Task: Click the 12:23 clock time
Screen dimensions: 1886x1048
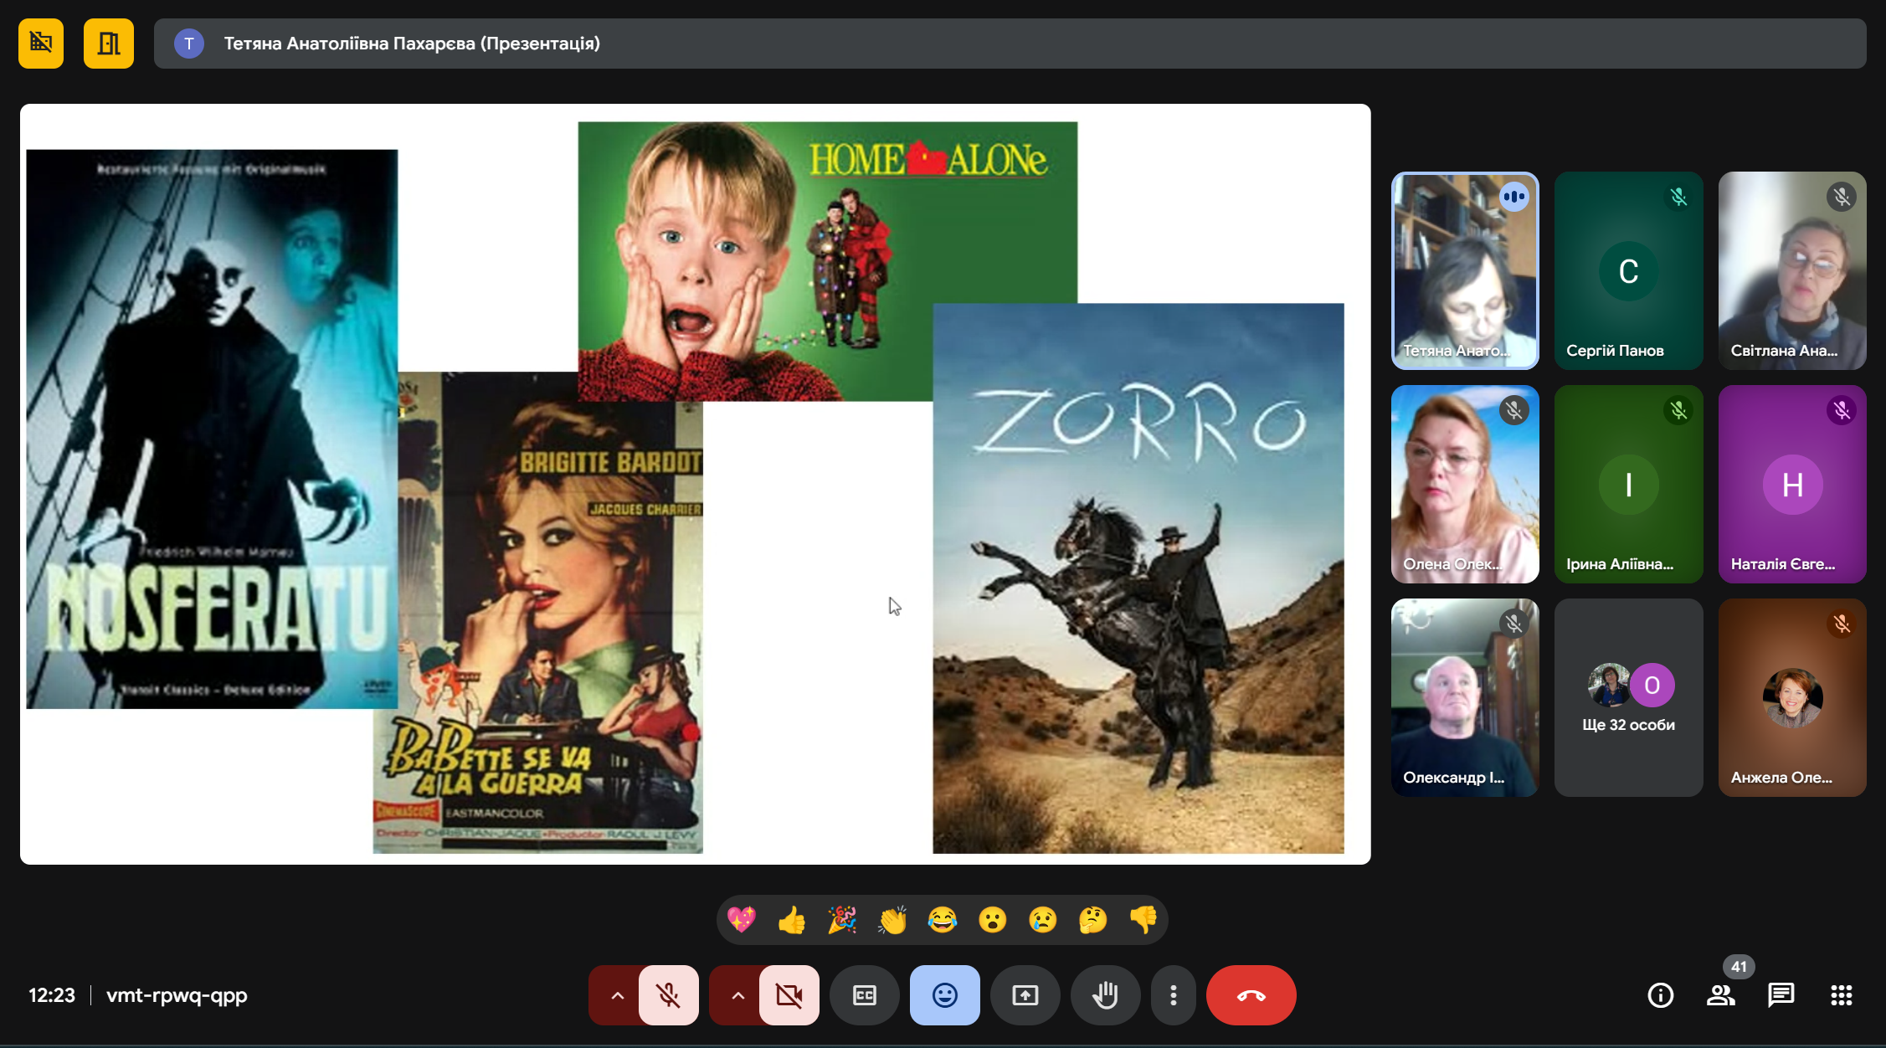Action: 52,995
